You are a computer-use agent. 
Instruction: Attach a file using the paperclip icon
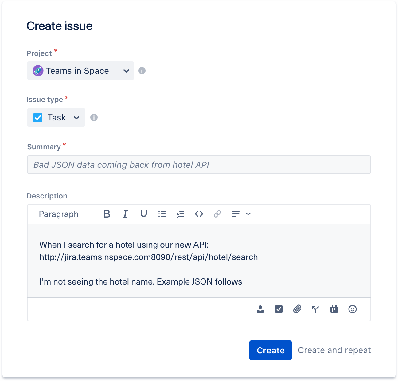click(297, 309)
